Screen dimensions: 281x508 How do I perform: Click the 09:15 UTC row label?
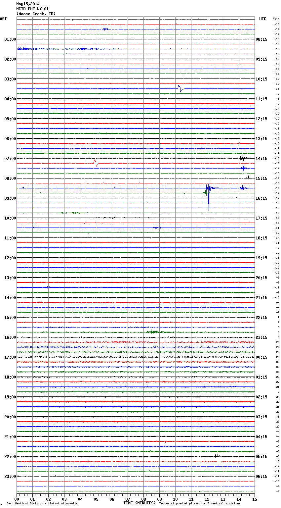(261, 59)
